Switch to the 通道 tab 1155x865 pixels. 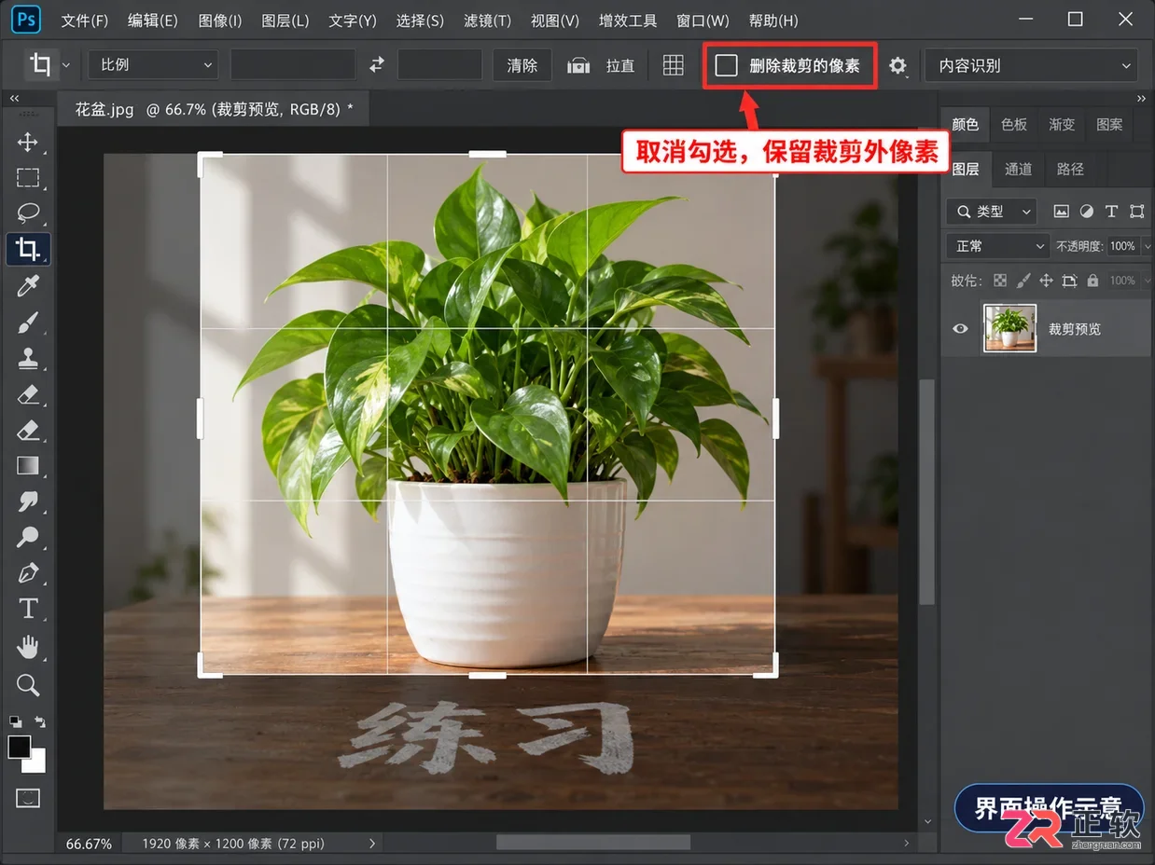tap(1019, 169)
